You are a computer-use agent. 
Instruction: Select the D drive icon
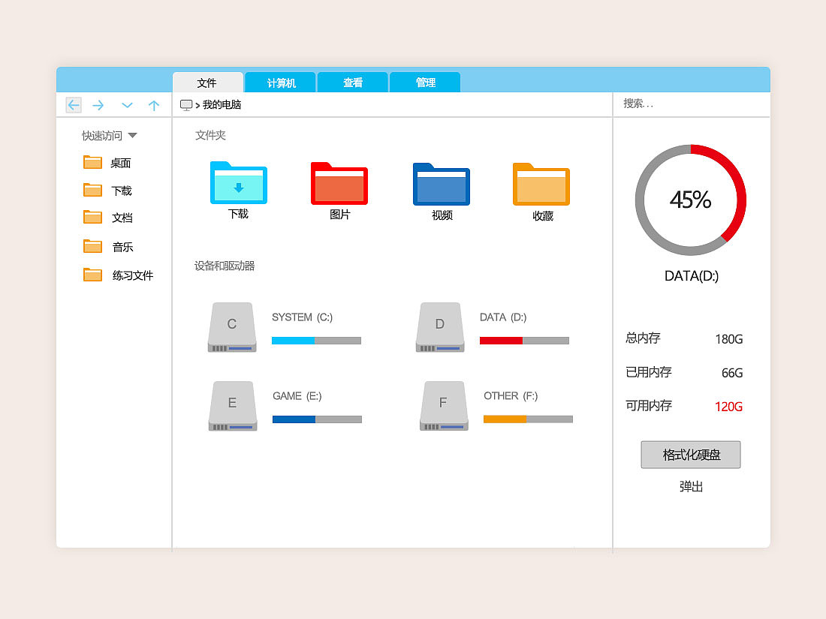[440, 327]
